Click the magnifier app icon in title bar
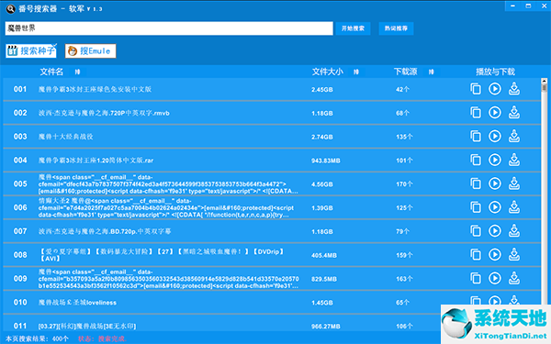The width and height of the screenshot is (551, 344). click(11, 9)
